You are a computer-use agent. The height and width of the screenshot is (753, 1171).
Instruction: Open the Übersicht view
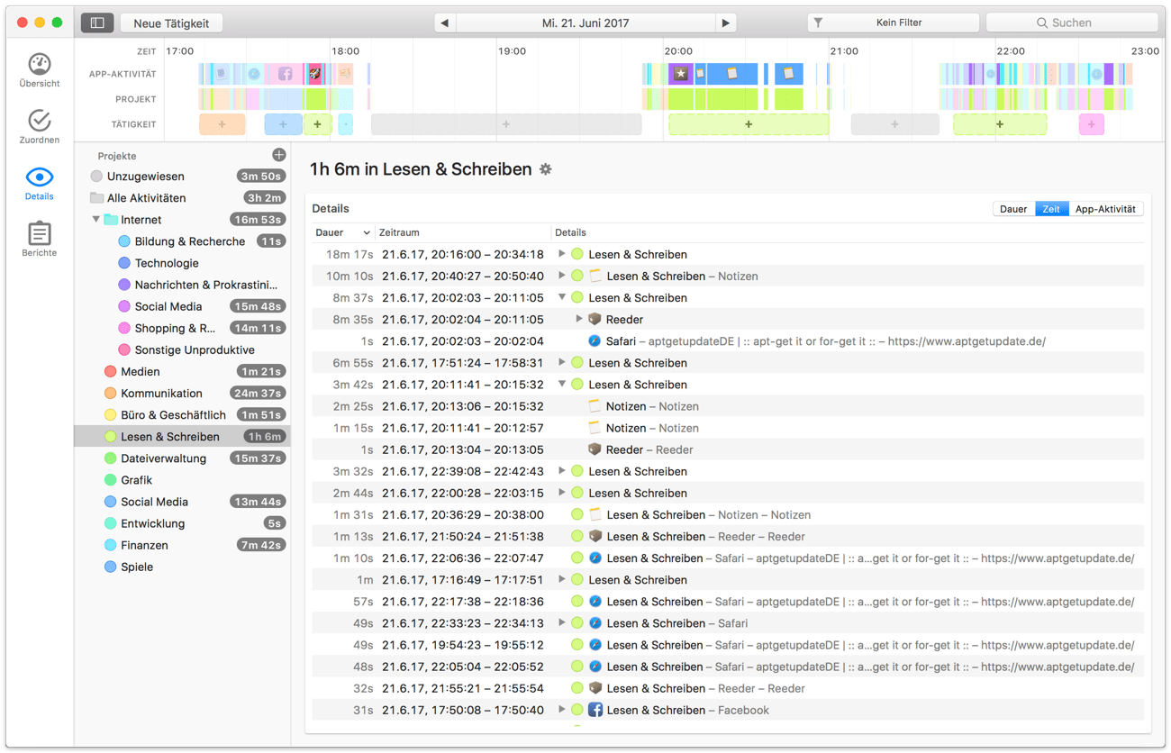[x=40, y=70]
